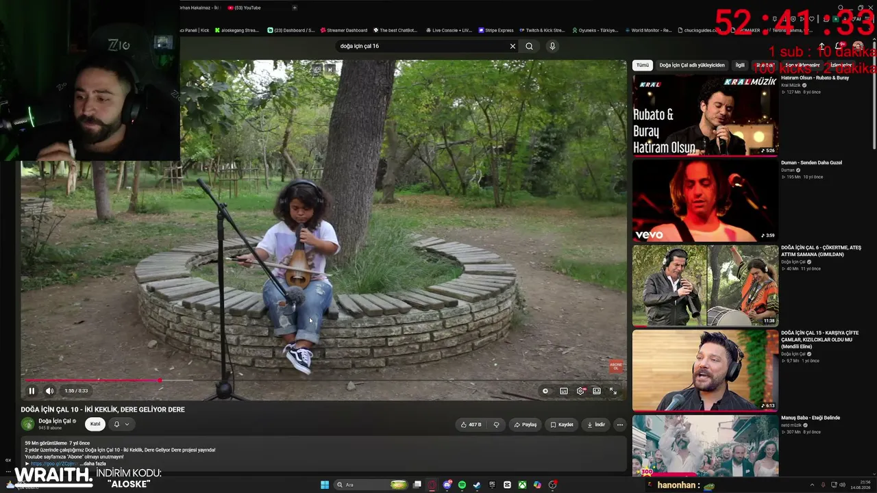Select the 'Tümü' filter chip
This screenshot has height=493, width=877.
tap(642, 65)
